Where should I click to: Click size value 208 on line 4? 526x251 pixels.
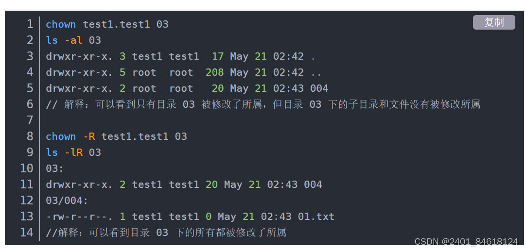pyautogui.click(x=215, y=72)
